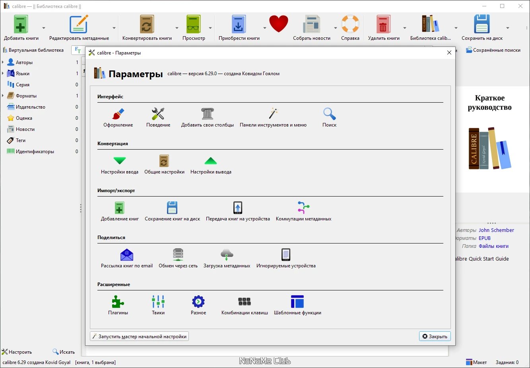Screen dimensions: 530x368
Task: Click Макет layout button in status bar
Action: [476, 362]
